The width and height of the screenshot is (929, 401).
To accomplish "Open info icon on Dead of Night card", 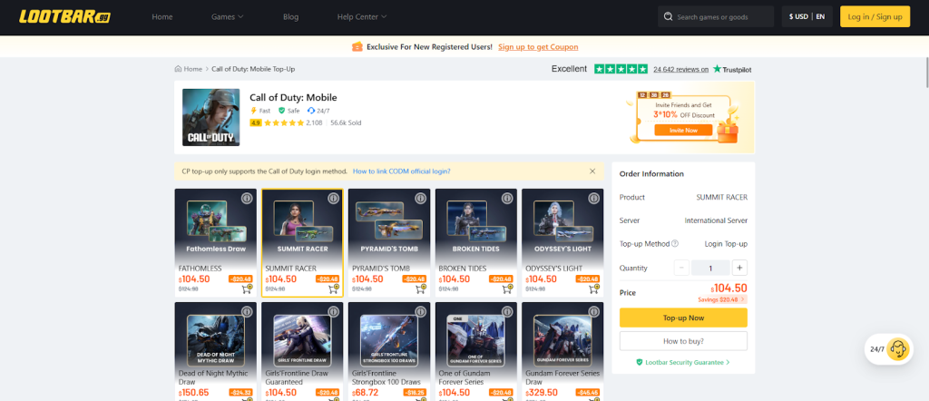I will click(x=247, y=311).
